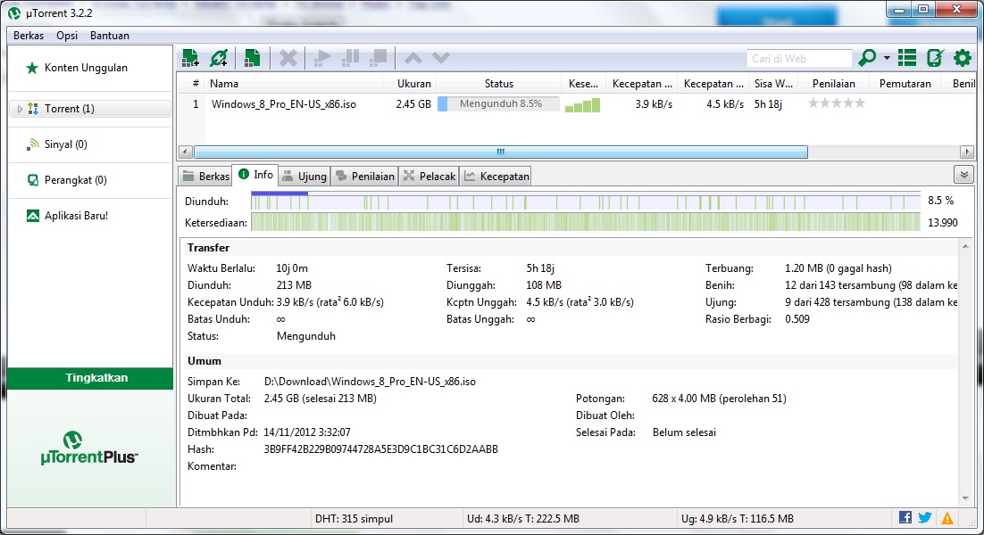Click the Hash value 3B9FF42B229B09744728A5E3D9C1BC31C6D2AABB
Screen dimensions: 984x535
(x=381, y=449)
